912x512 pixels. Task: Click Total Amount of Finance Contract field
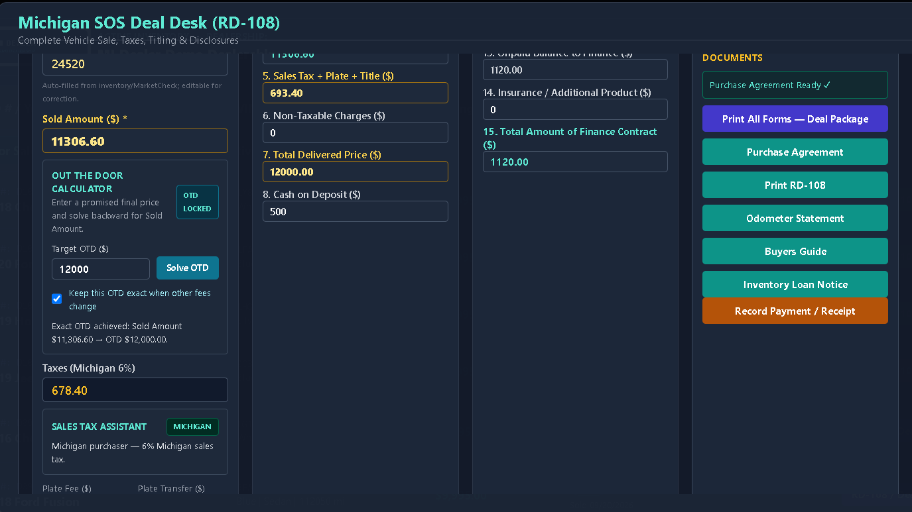click(x=575, y=162)
